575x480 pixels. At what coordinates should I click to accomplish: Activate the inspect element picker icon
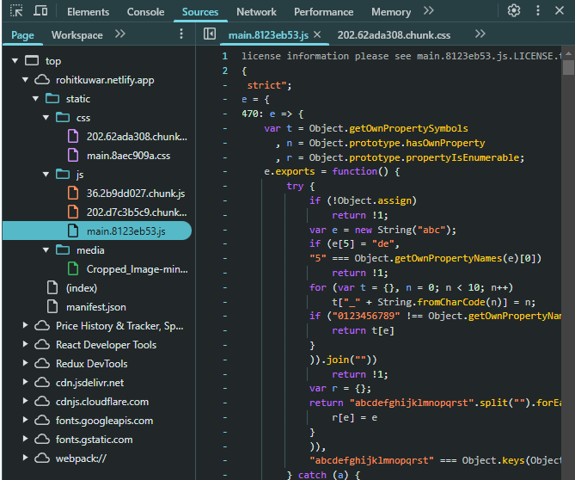pyautogui.click(x=15, y=12)
